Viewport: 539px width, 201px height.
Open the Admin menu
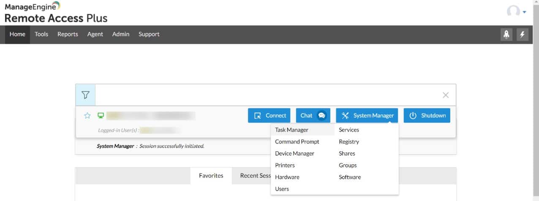click(121, 34)
